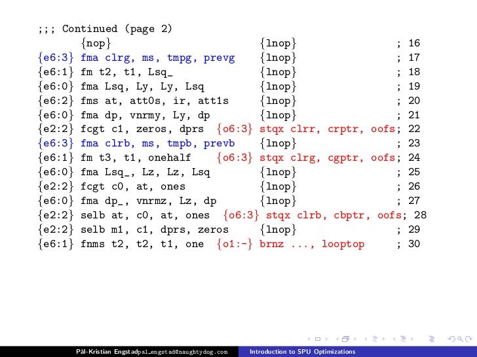This screenshot has height=357, width=477.
Task: Click the ';;; Continued (page 2)' comment
Action: coord(105,29)
